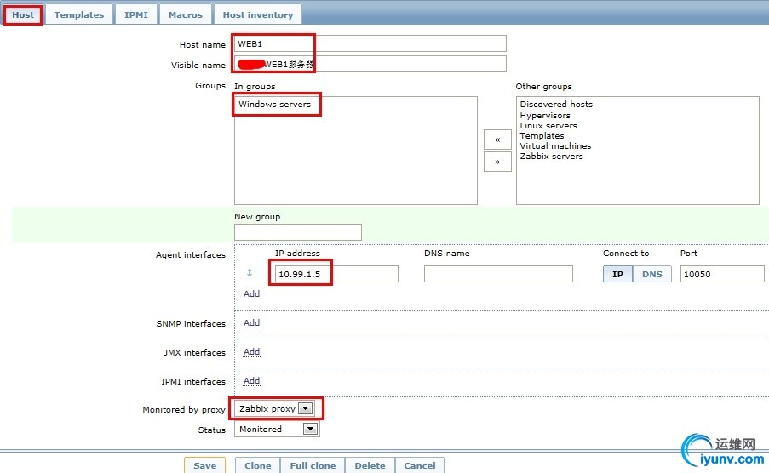Move group left with « button

(497, 140)
